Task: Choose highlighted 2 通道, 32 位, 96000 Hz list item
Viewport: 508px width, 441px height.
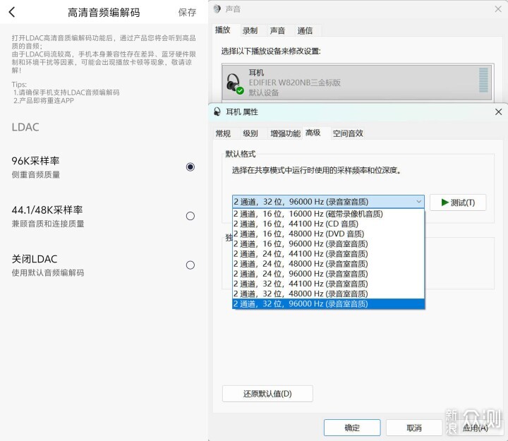Action: click(x=328, y=304)
